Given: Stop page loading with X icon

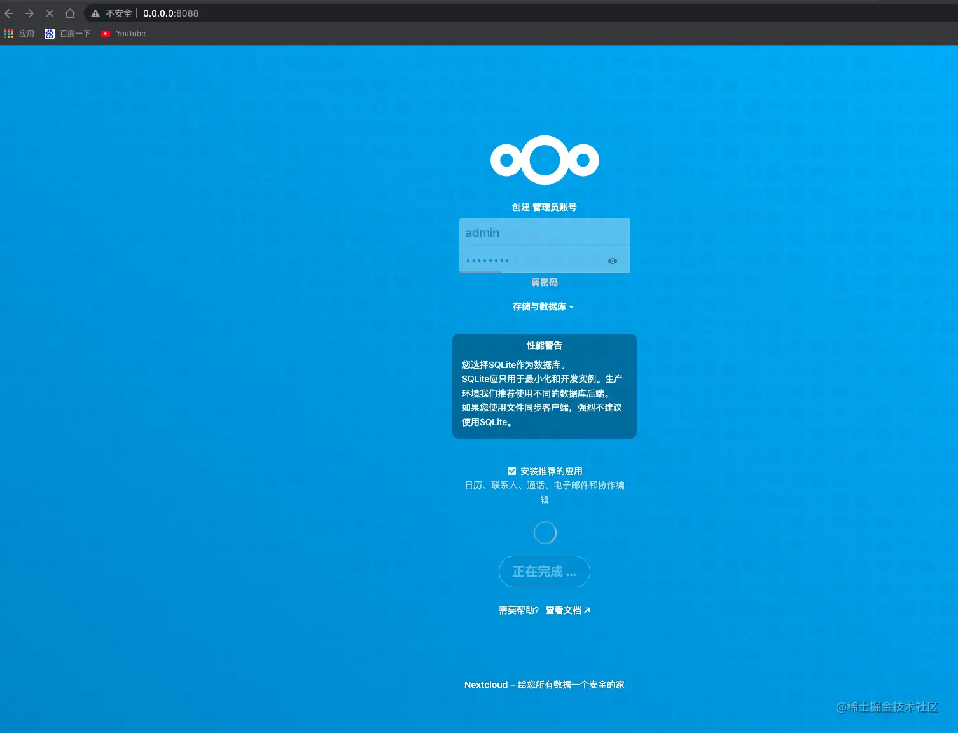Looking at the screenshot, I should (x=50, y=13).
